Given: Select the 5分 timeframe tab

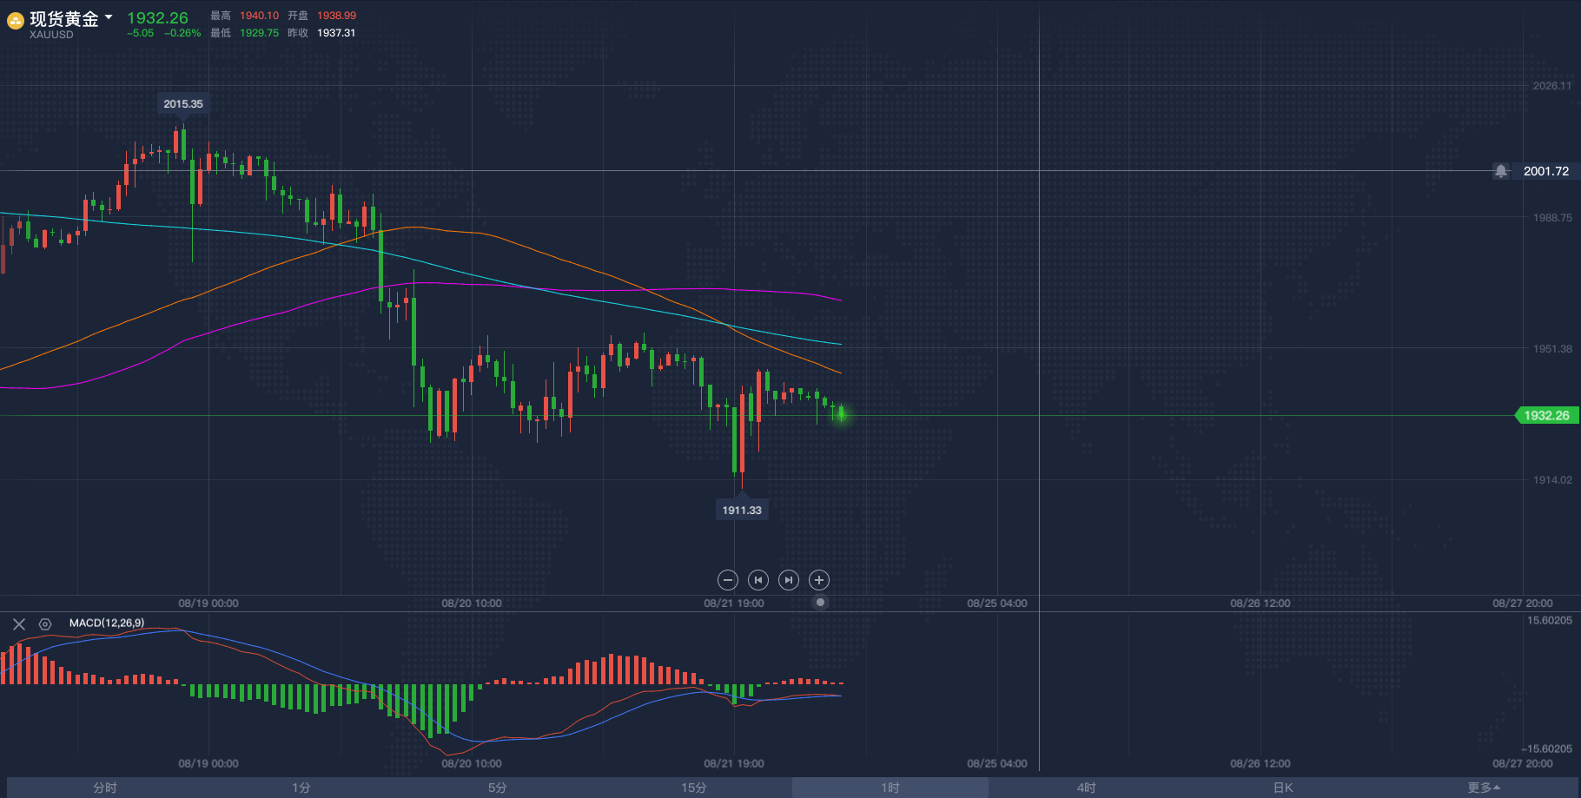Looking at the screenshot, I should [497, 788].
